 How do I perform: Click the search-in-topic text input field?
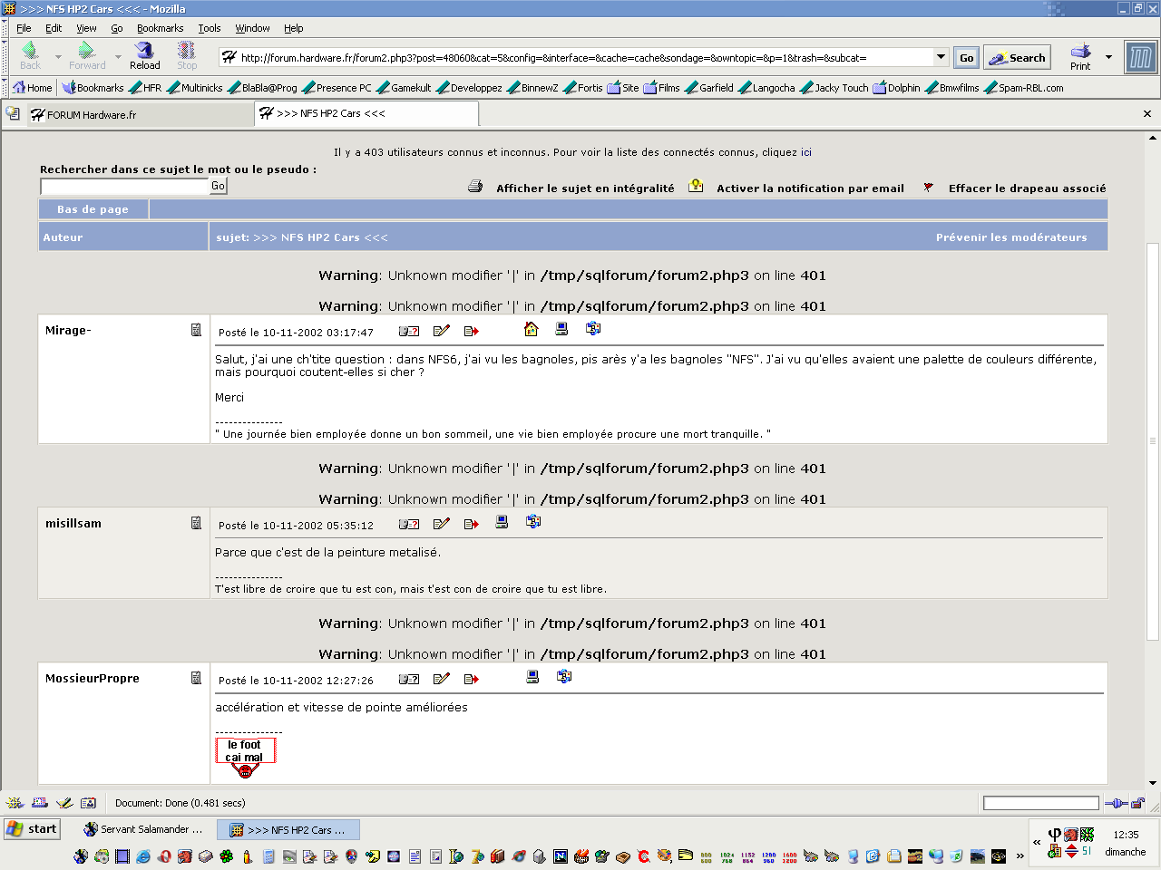click(125, 186)
